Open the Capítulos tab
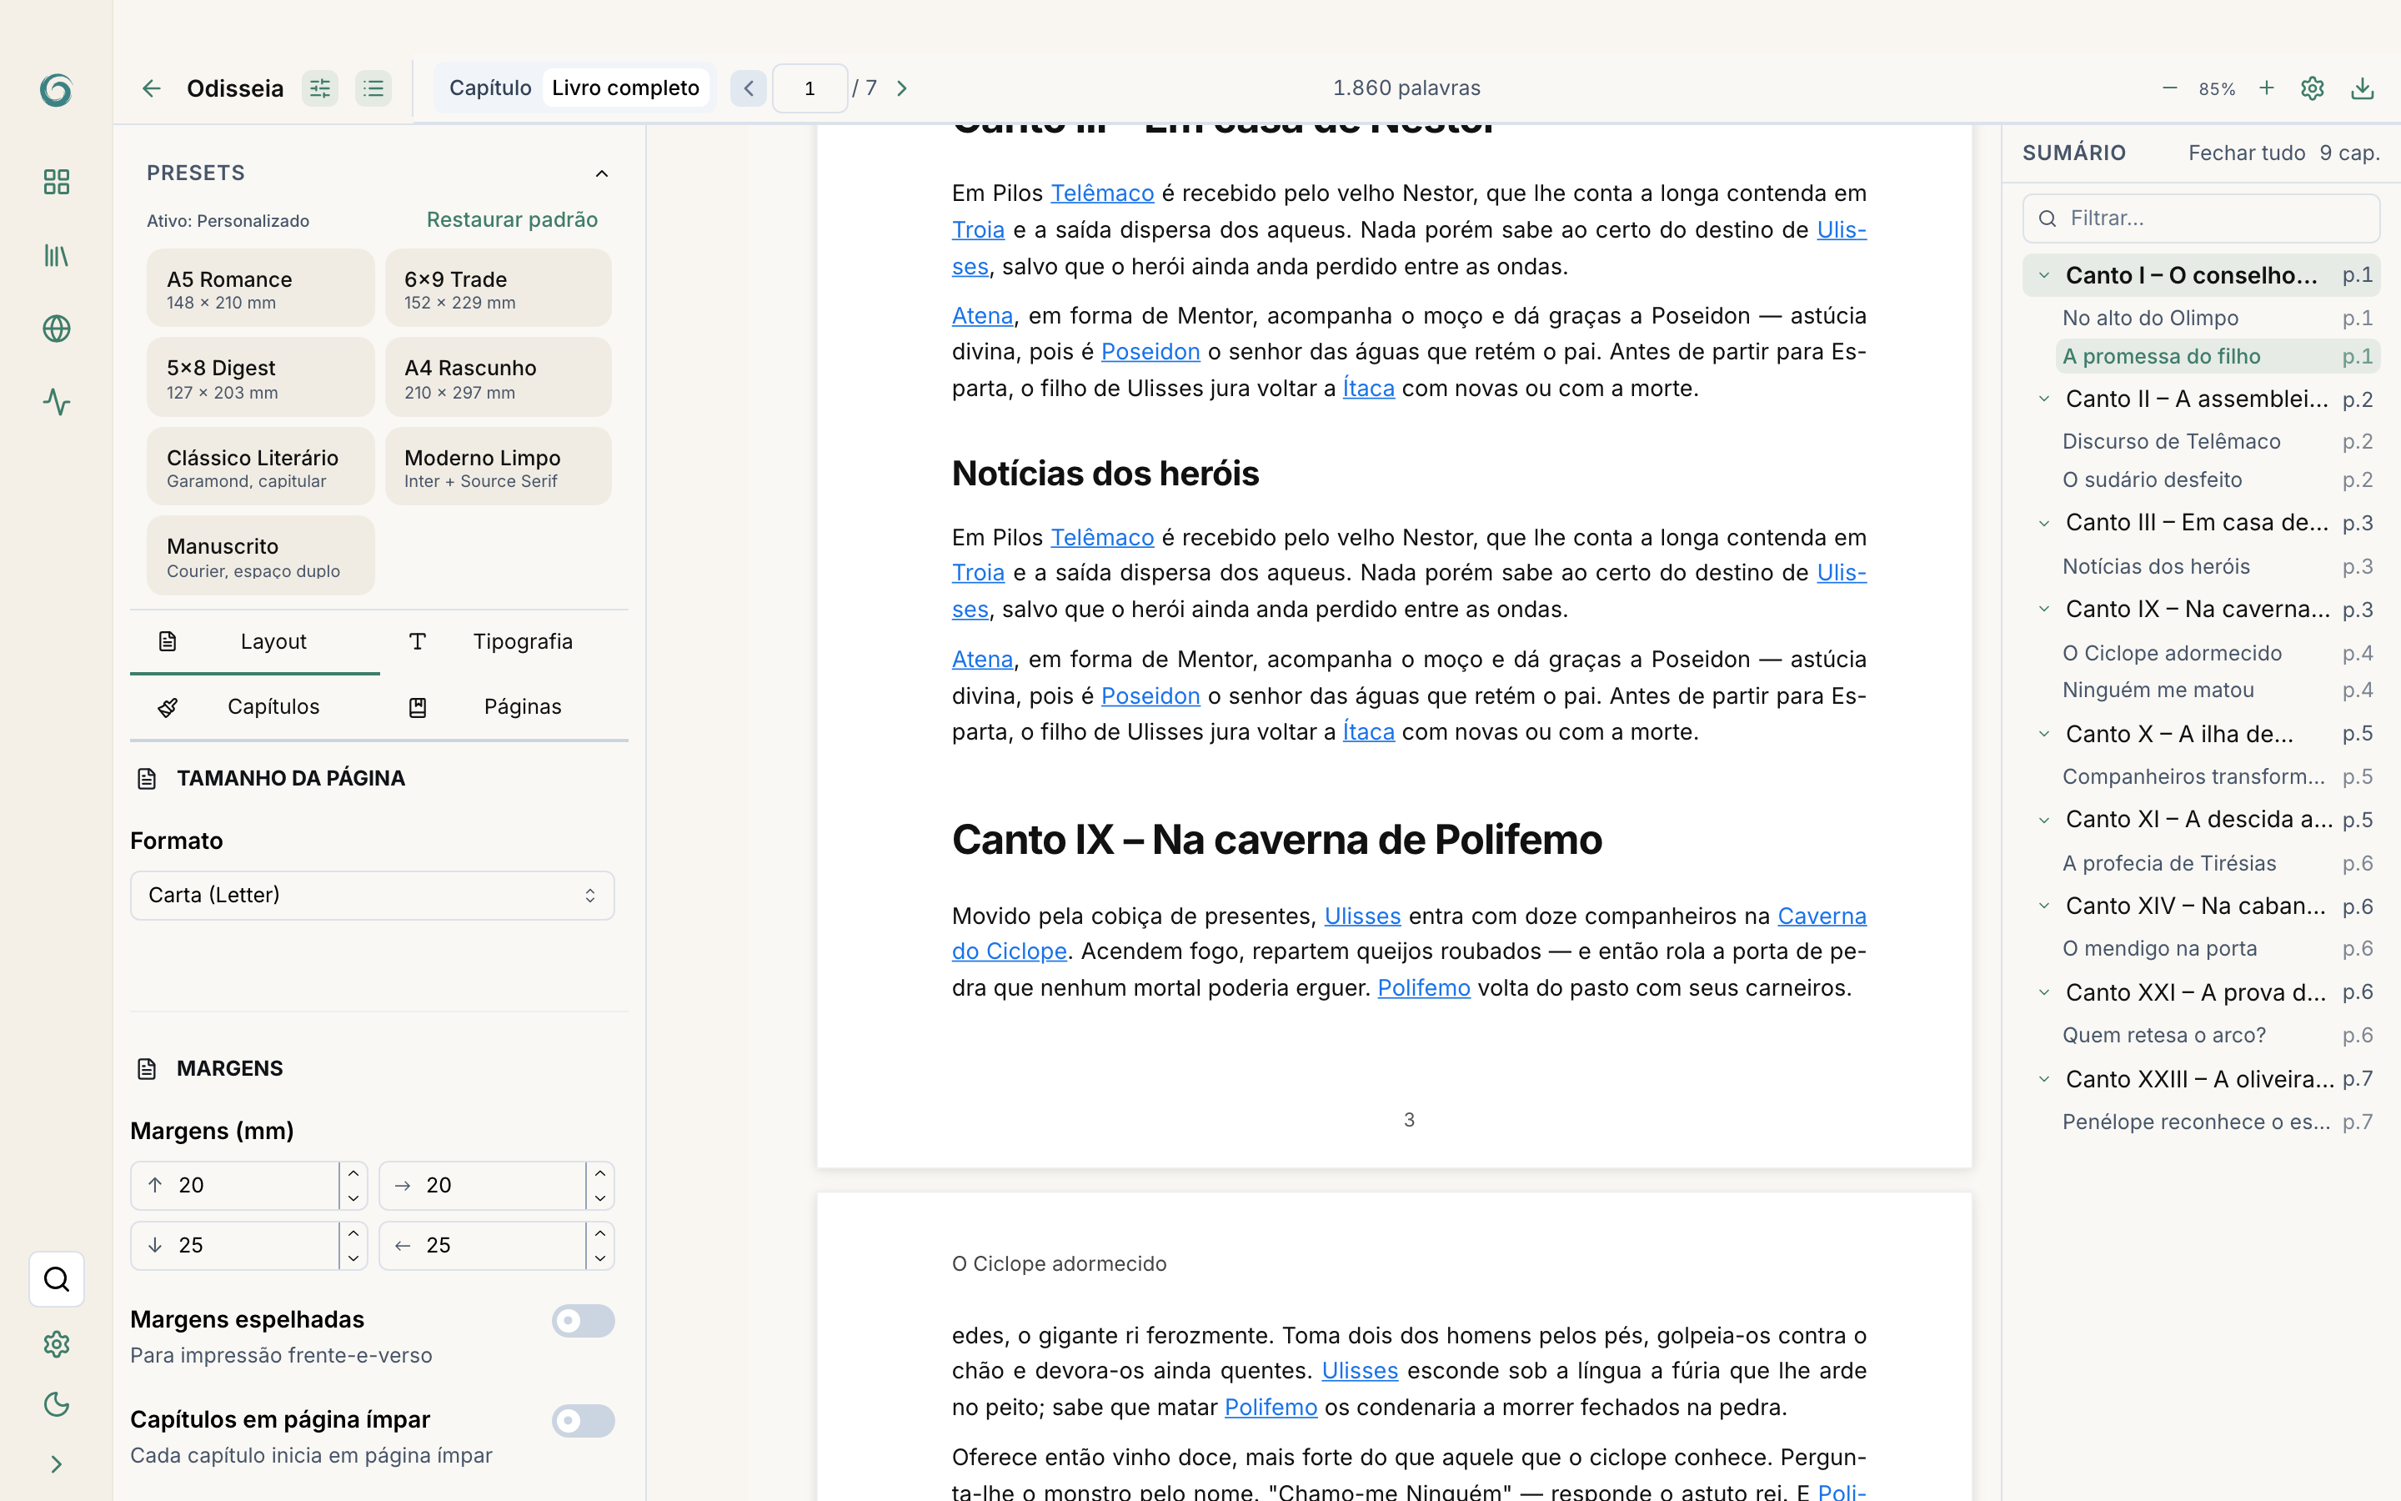 pos(255,707)
